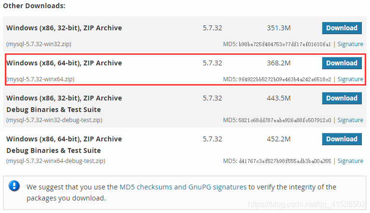Click the MD5 hash starting with d41767c3
The height and width of the screenshot is (213, 370).
pyautogui.click(x=285, y=161)
